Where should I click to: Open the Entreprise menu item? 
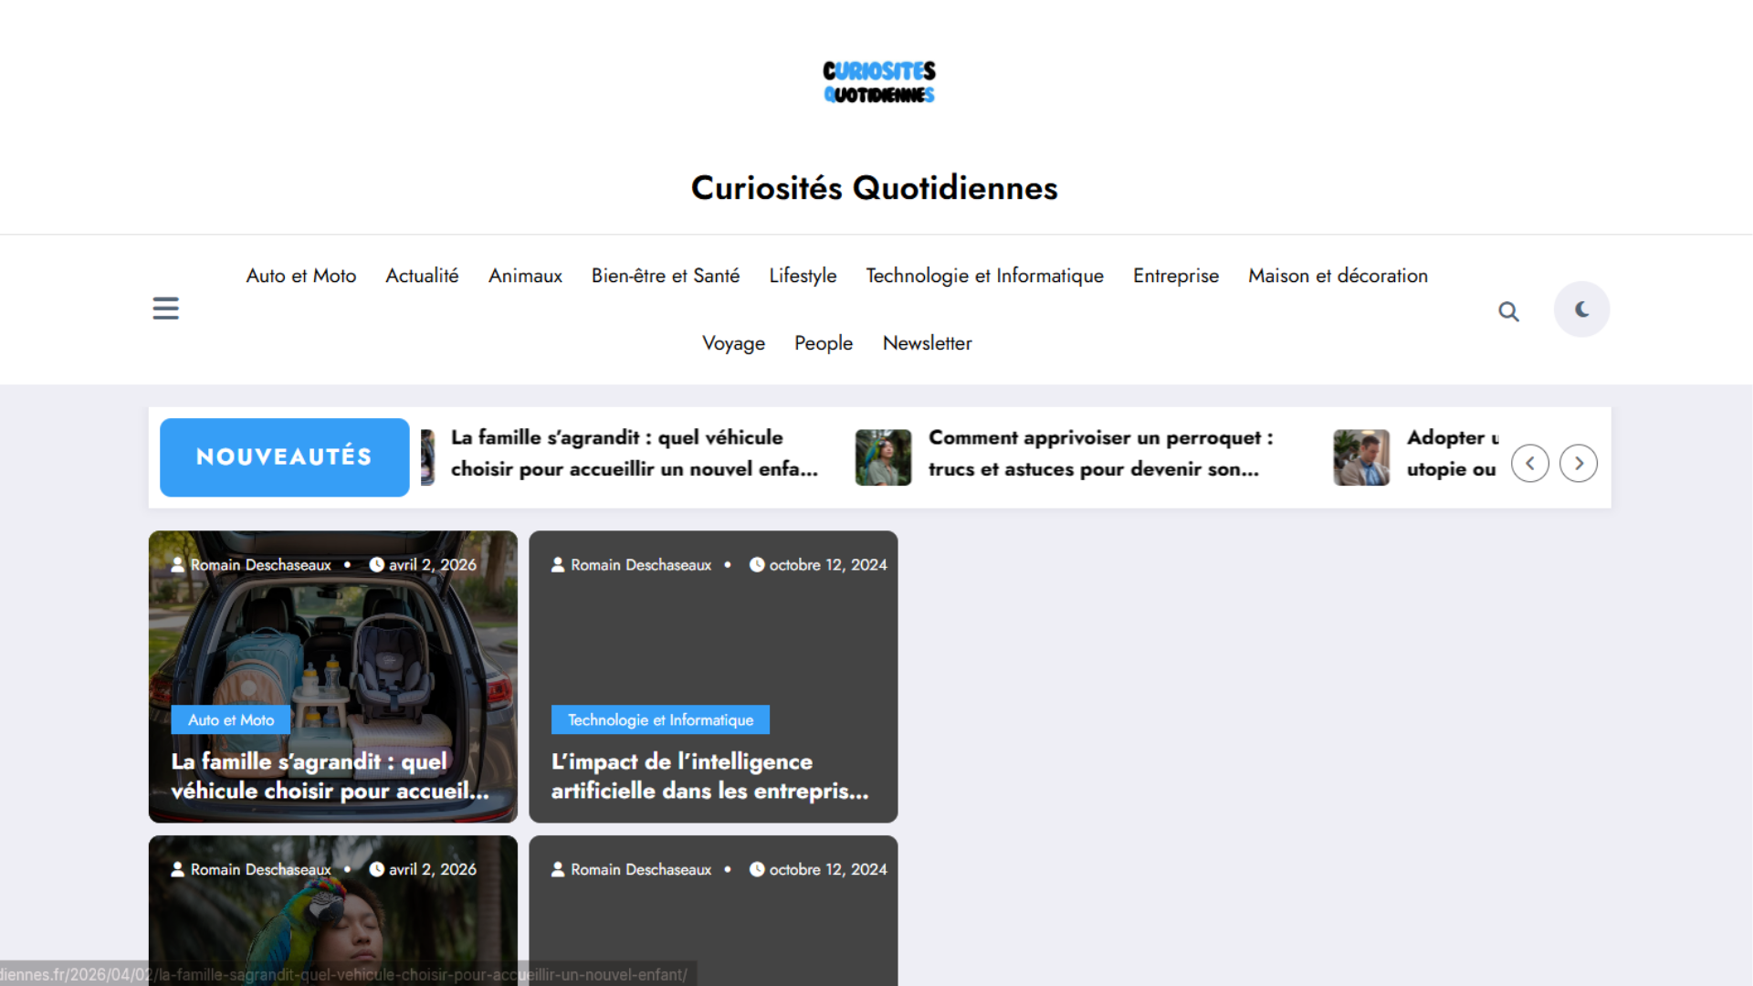(1176, 276)
